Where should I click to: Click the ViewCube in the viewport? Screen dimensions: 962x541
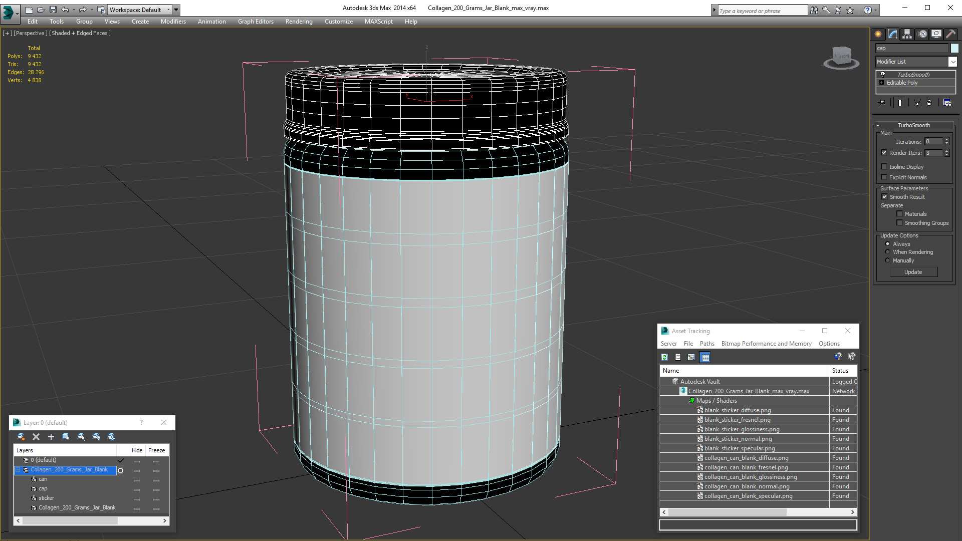(841, 58)
